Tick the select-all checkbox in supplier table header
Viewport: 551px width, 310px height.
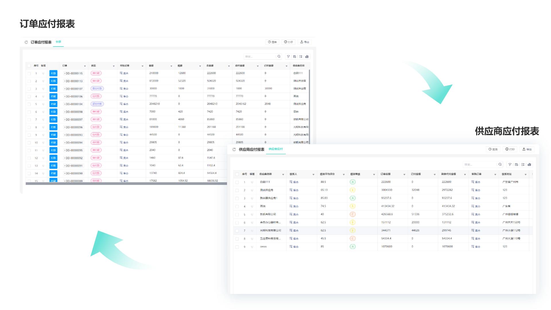(x=237, y=174)
